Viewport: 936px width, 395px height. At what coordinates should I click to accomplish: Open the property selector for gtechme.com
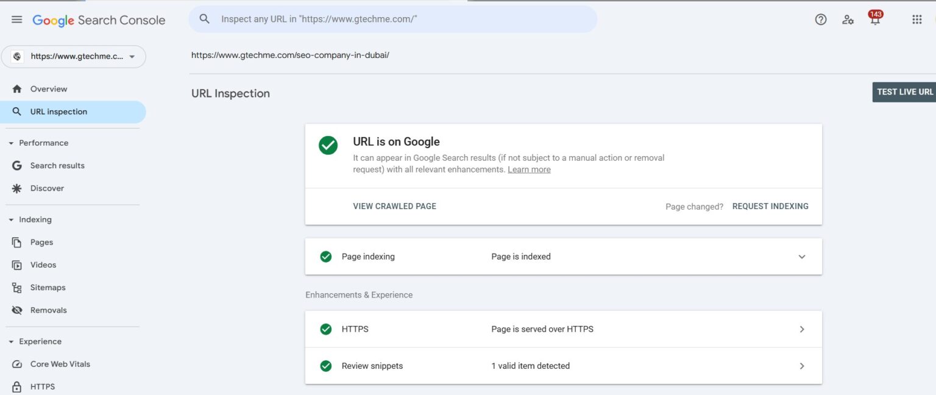(73, 56)
